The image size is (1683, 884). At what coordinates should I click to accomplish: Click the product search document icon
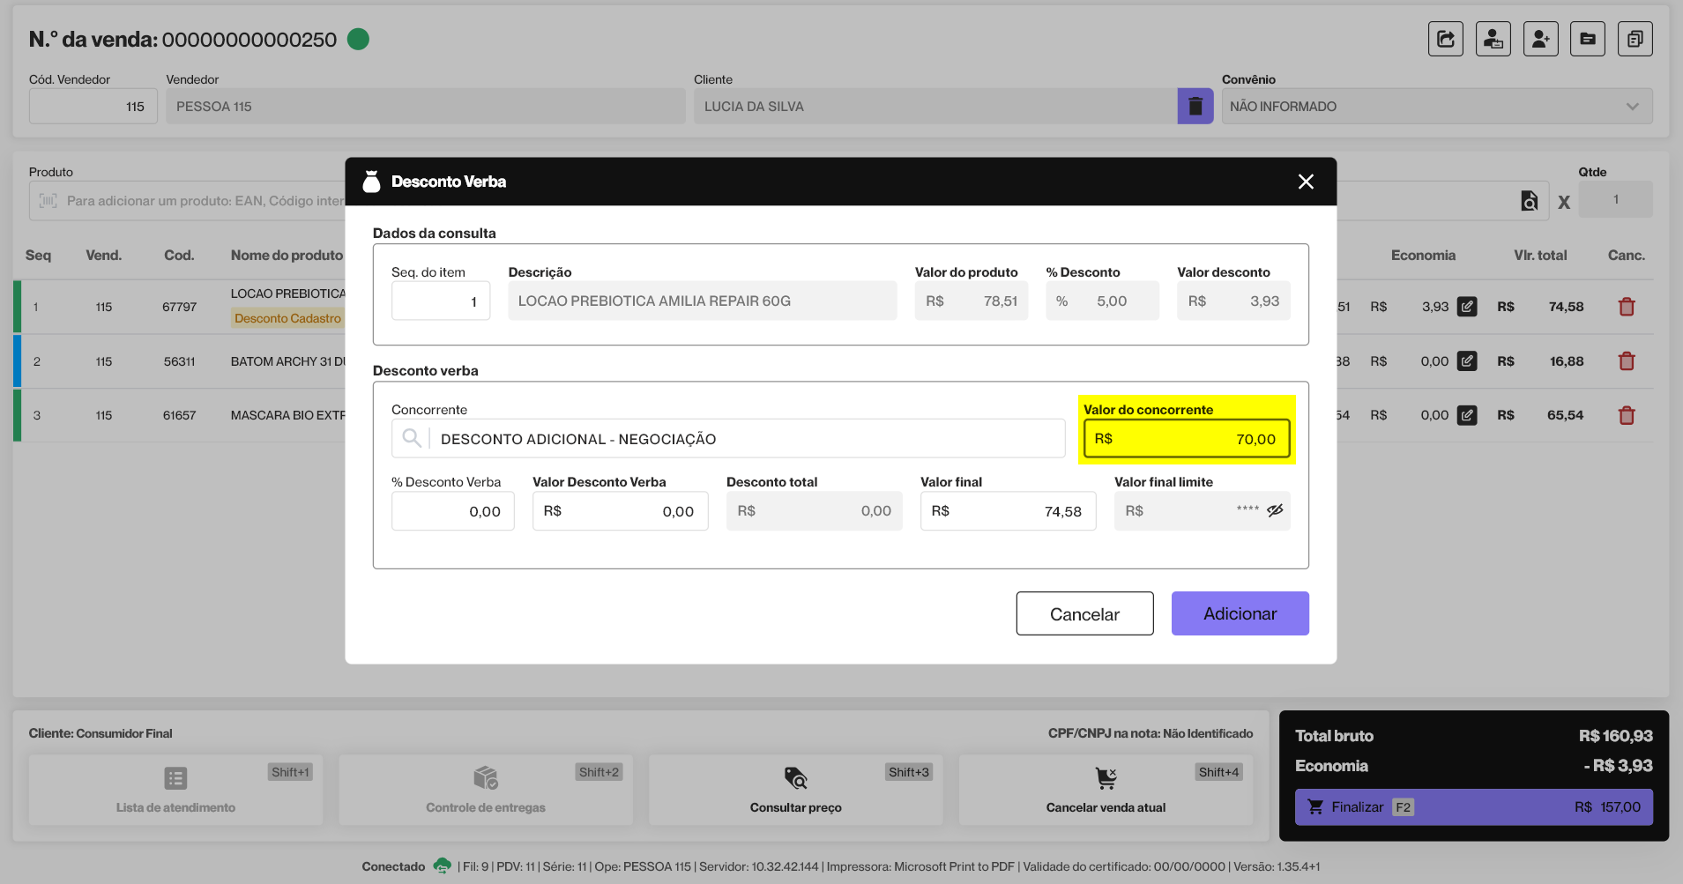[x=1529, y=201]
